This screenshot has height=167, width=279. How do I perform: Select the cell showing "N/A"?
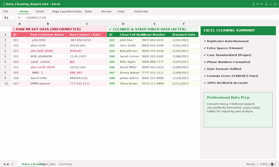[87, 62]
